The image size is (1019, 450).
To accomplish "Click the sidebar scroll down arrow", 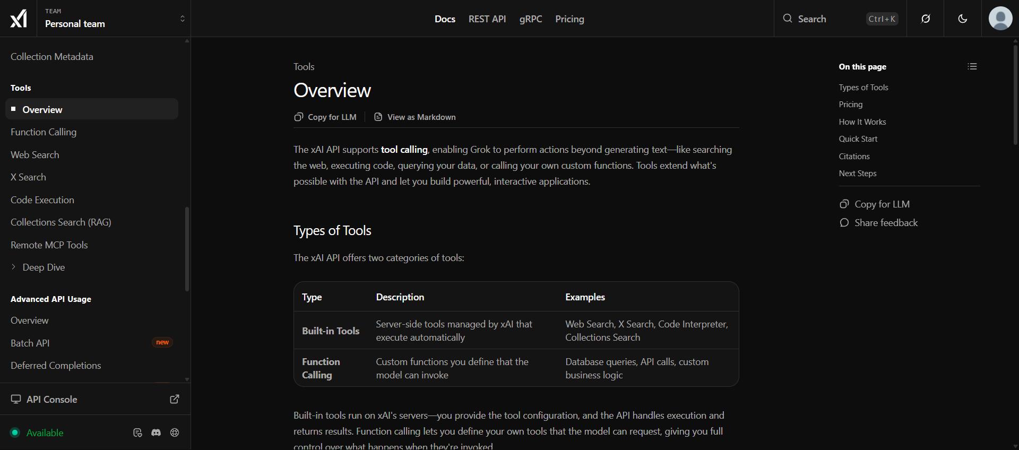I will (x=187, y=379).
